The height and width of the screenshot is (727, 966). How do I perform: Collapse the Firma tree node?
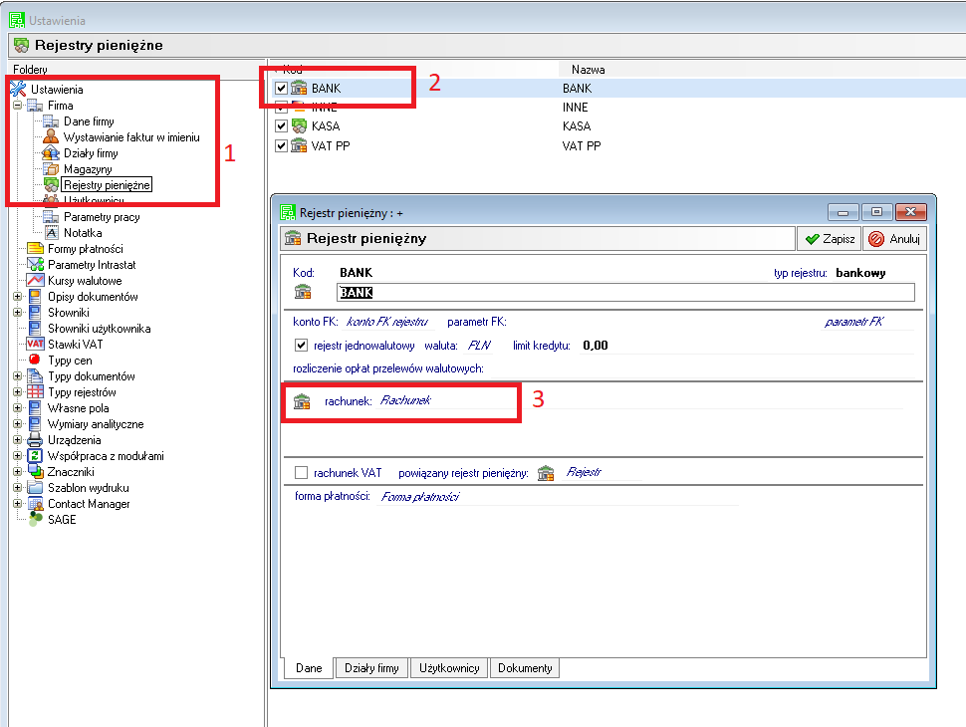tap(17, 106)
